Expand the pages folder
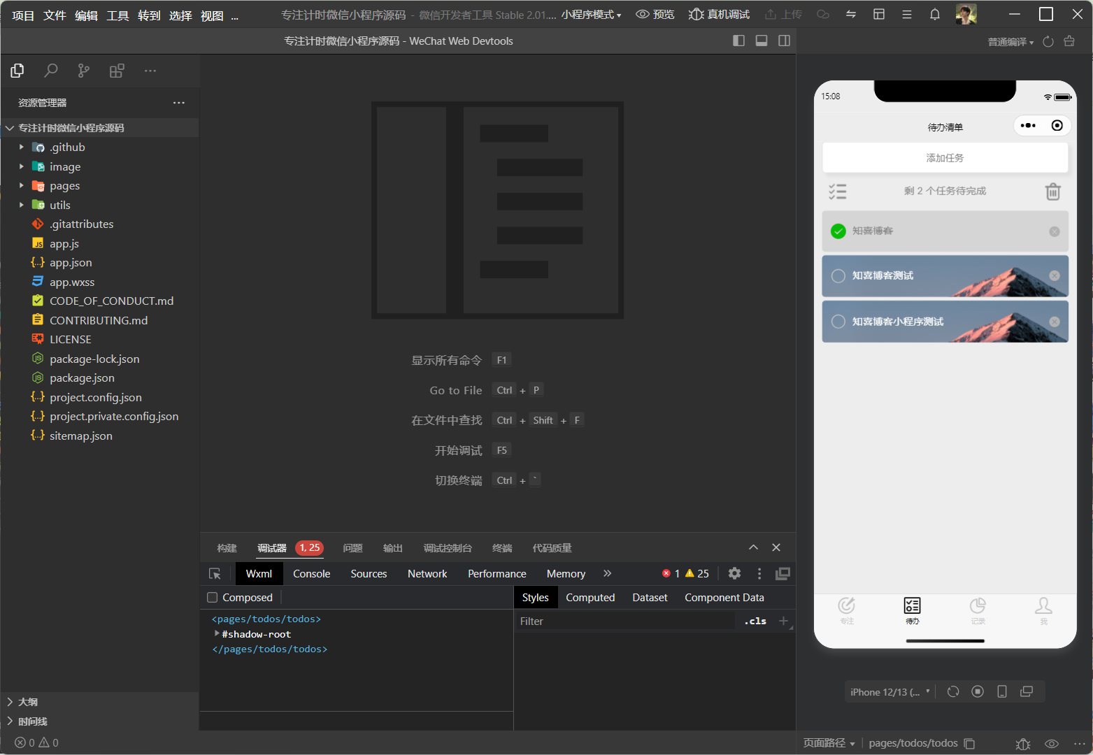Image resolution: width=1093 pixels, height=755 pixels. (x=64, y=186)
